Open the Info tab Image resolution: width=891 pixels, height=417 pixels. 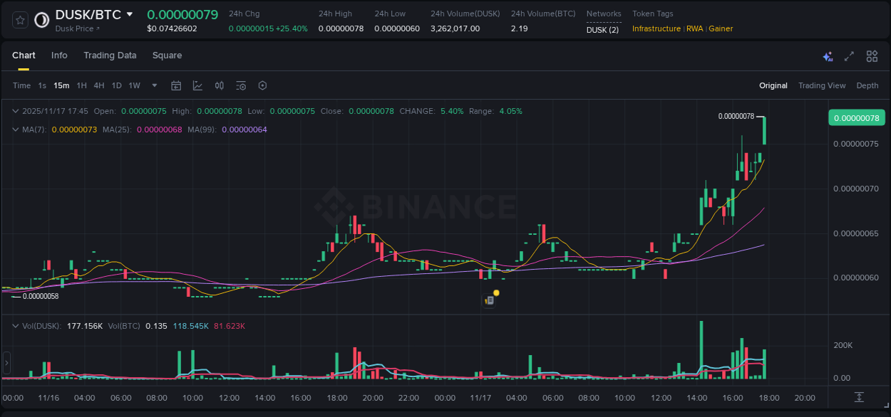click(x=59, y=56)
